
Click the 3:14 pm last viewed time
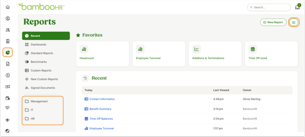(x=218, y=109)
